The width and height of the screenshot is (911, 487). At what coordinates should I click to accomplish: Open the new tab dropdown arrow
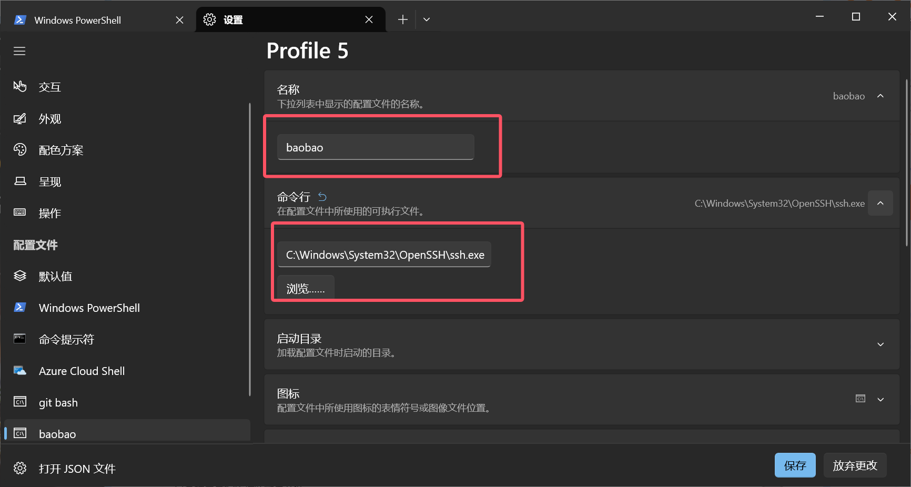(x=427, y=19)
